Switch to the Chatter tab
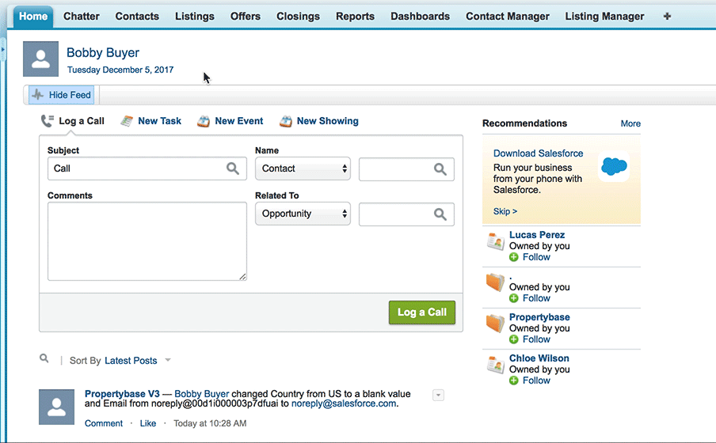The width and height of the screenshot is (716, 443). 82,17
